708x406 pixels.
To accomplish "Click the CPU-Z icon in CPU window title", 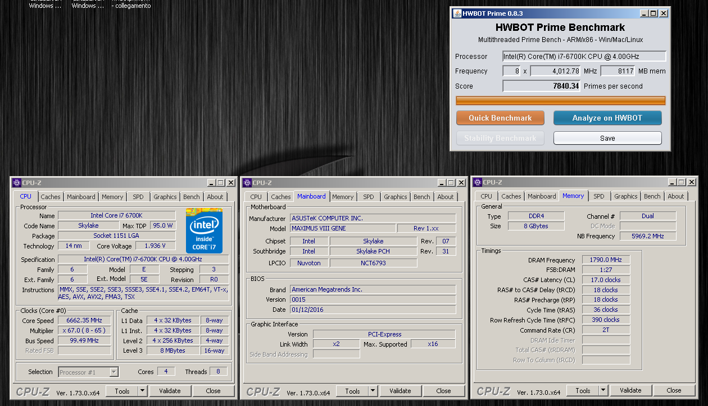I will pos(16,183).
